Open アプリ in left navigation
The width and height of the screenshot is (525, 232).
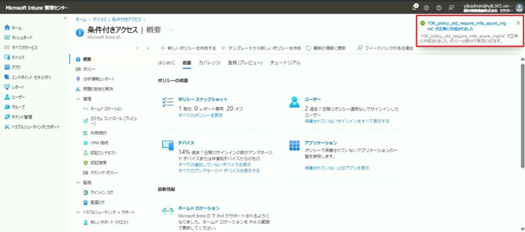[x=12, y=68]
